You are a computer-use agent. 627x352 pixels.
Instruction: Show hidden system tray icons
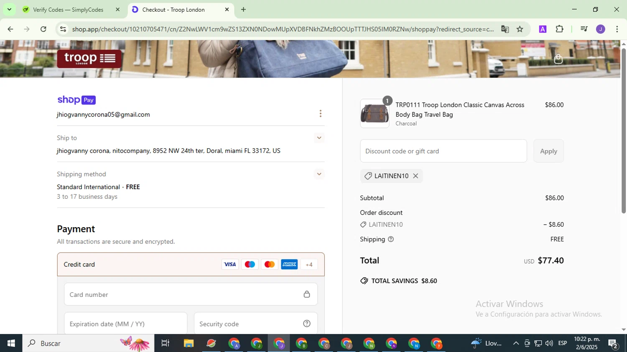coord(516,343)
